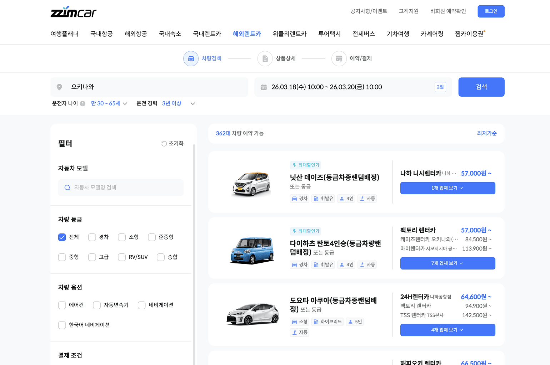Check the 경차 vehicle class filter
This screenshot has height=365, width=550.
(x=92, y=237)
